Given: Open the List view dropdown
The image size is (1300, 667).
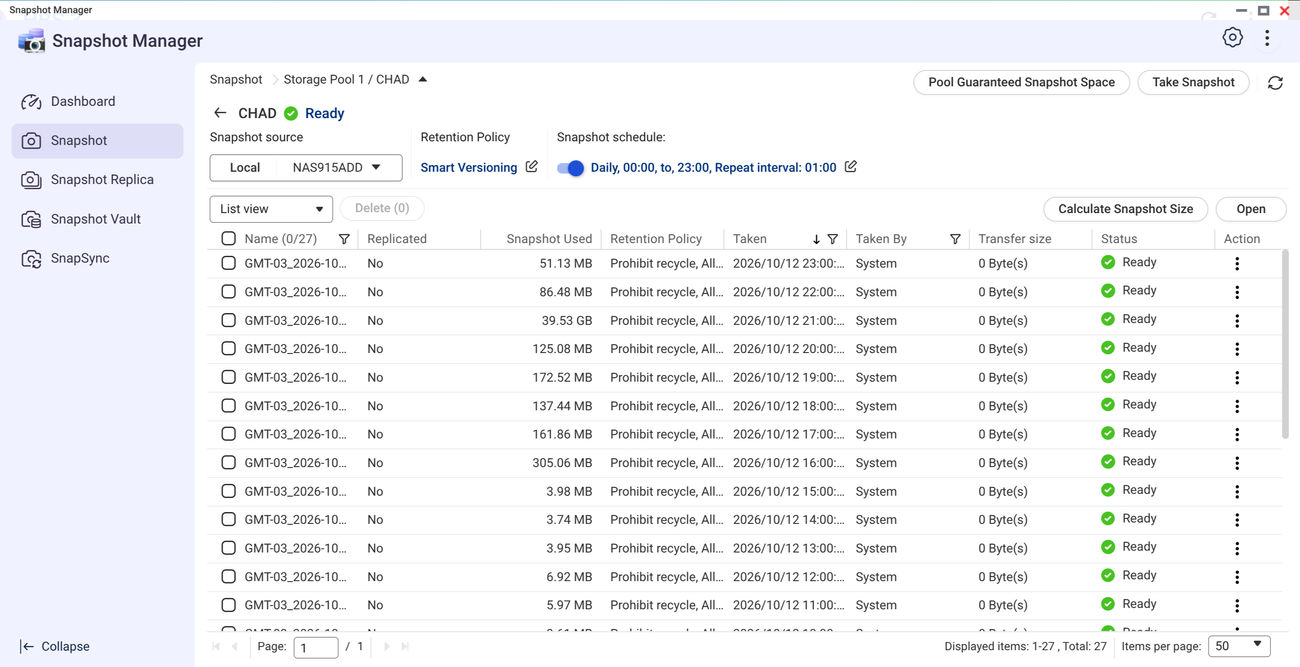Looking at the screenshot, I should pos(271,209).
